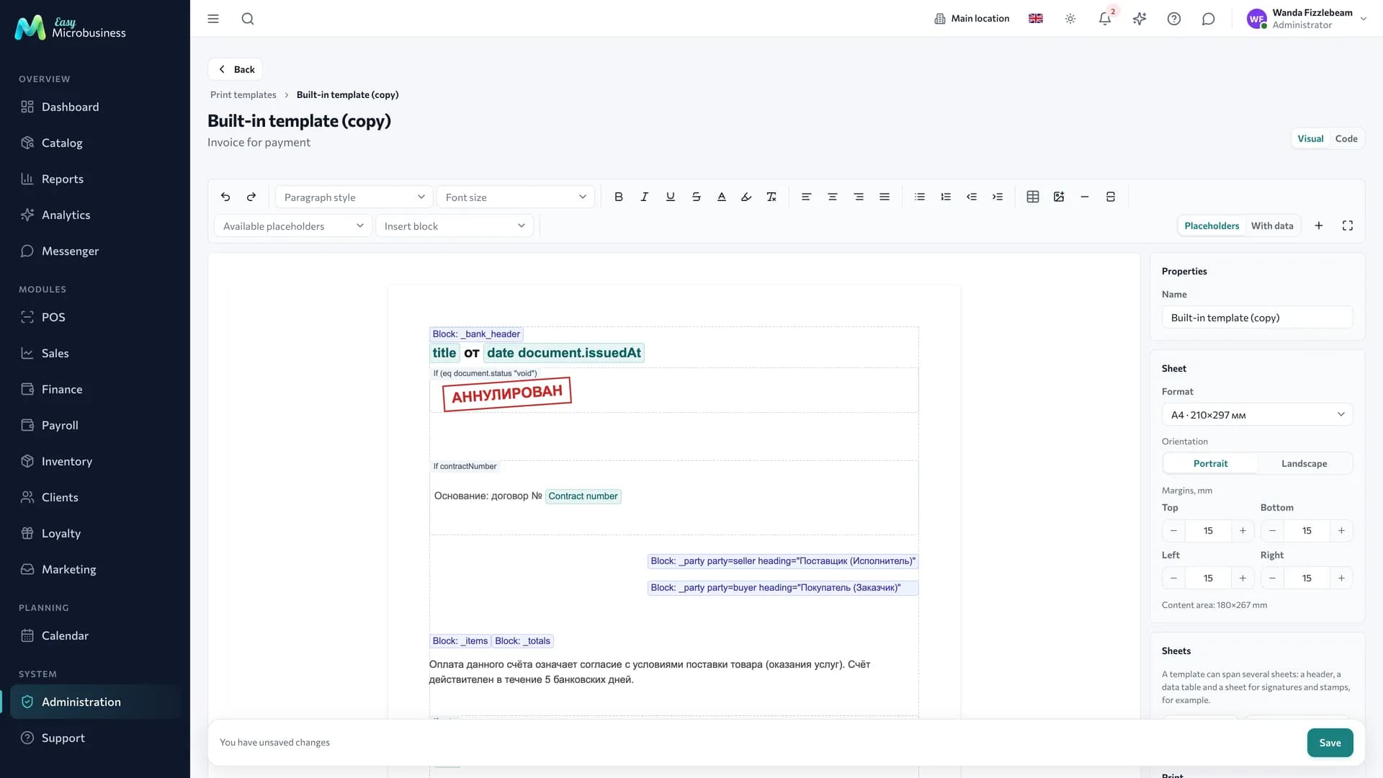Open the Paragraph style dropdown

[x=354, y=197]
